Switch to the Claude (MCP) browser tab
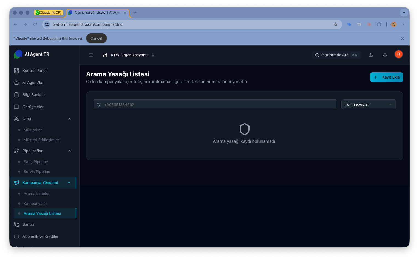The image size is (419, 259). click(49, 12)
